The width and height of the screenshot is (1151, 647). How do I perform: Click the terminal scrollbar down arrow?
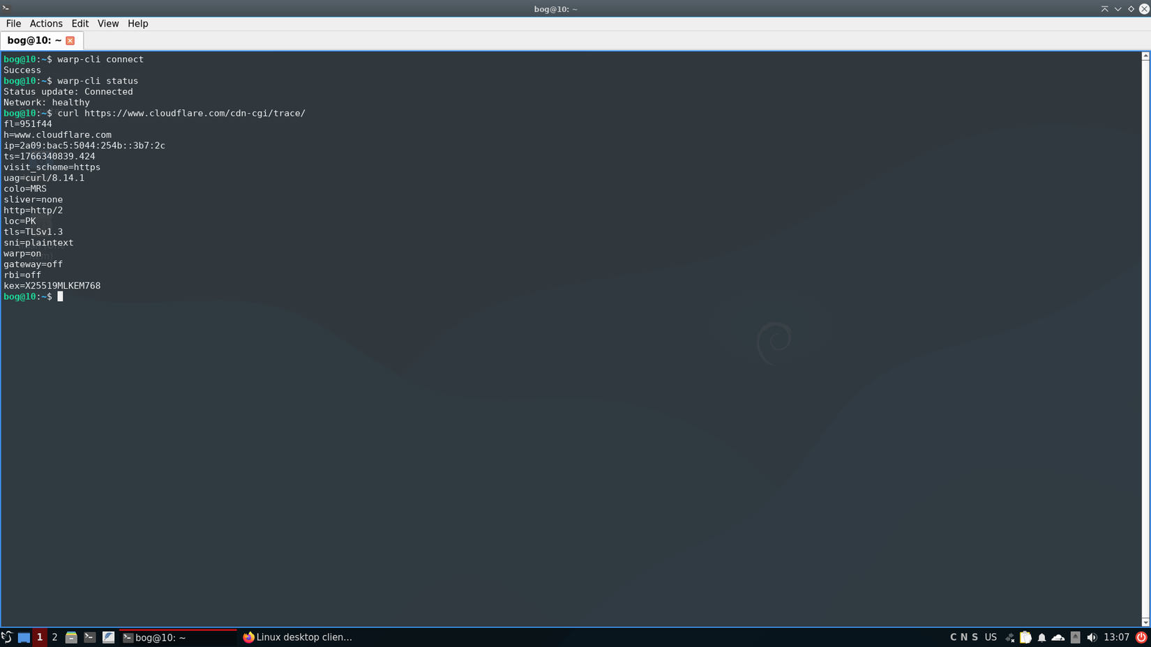tap(1145, 623)
